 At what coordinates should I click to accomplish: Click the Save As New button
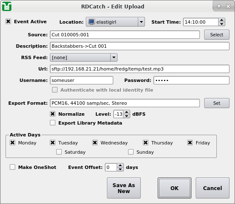click(124, 188)
